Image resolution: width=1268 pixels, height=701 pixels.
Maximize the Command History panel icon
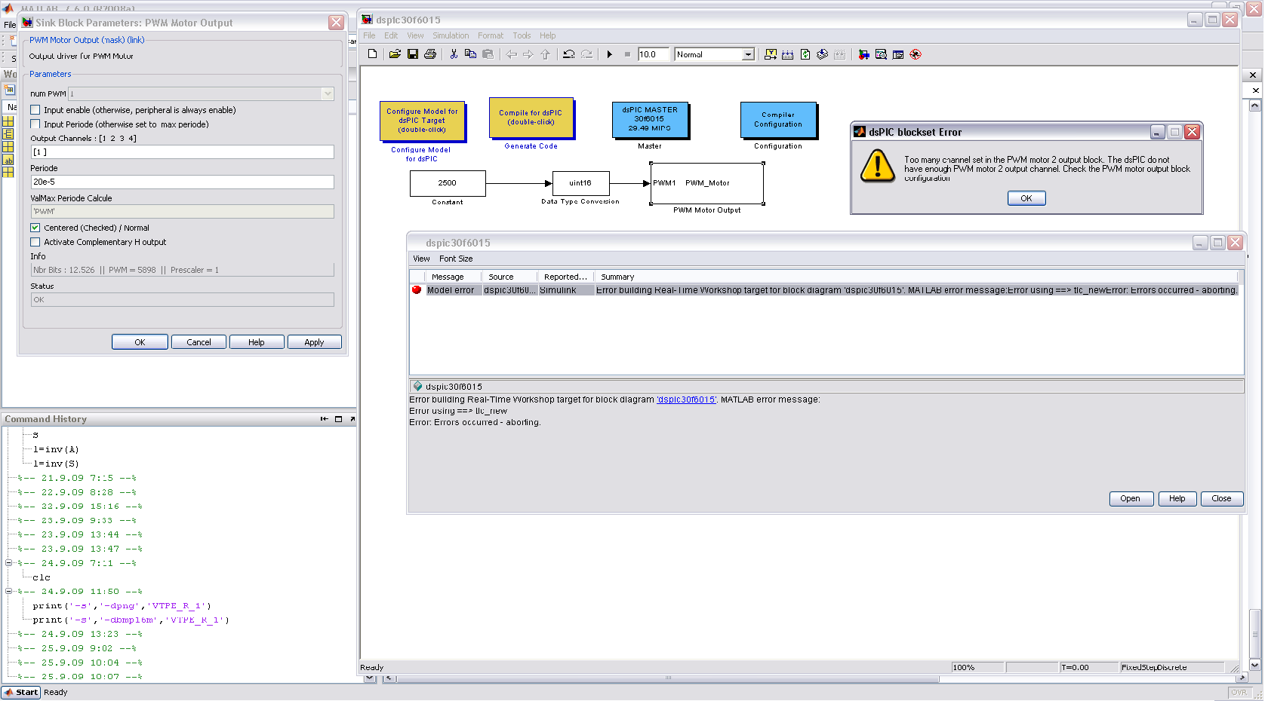coord(338,419)
